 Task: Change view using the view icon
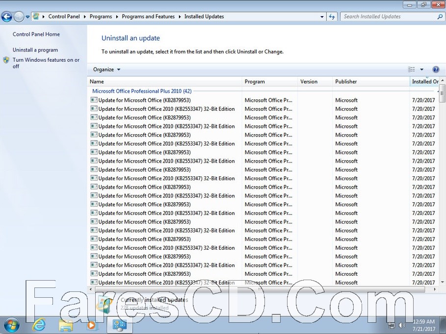[x=411, y=70]
